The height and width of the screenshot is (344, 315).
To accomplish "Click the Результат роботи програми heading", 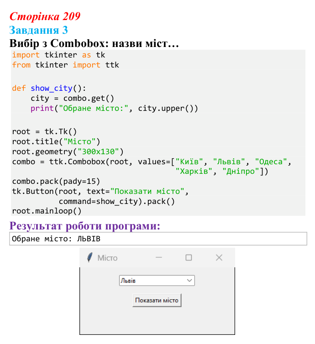I will pos(85,226).
